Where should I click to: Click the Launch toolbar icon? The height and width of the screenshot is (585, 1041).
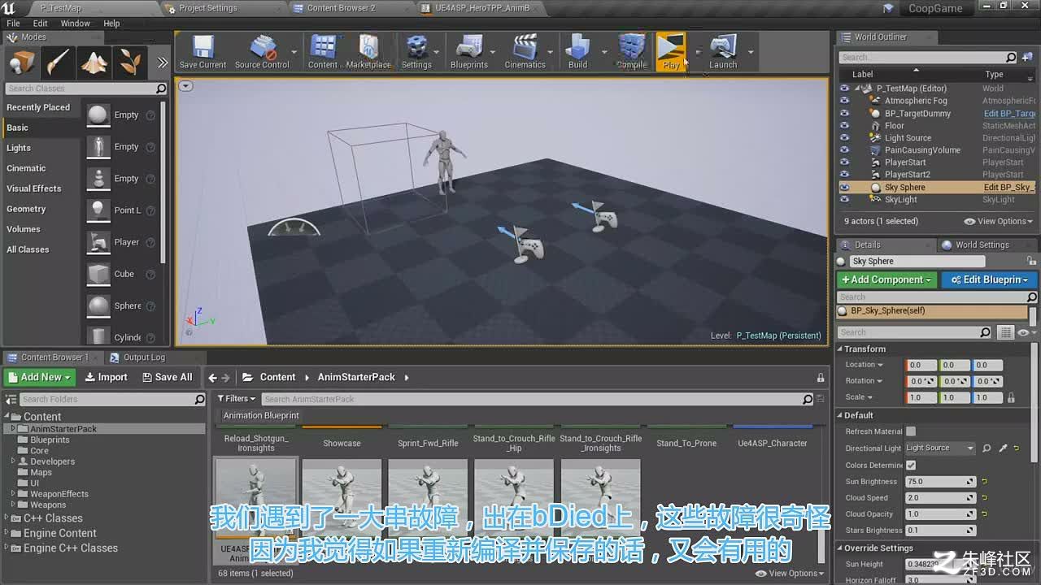click(723, 51)
